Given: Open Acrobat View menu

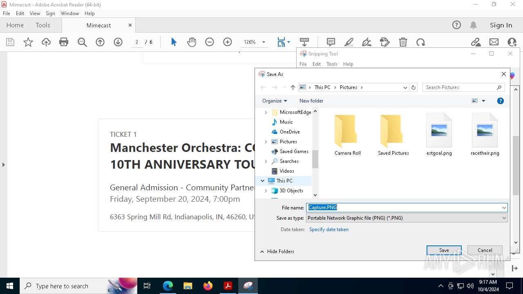Looking at the screenshot, I should (x=35, y=13).
